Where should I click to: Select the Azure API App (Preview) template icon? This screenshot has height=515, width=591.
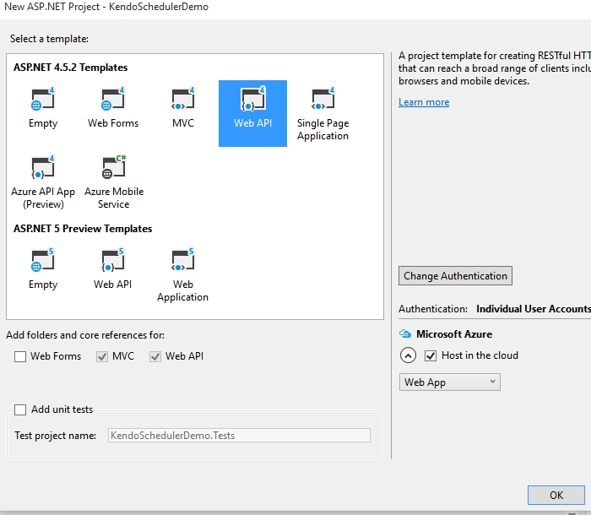click(42, 167)
